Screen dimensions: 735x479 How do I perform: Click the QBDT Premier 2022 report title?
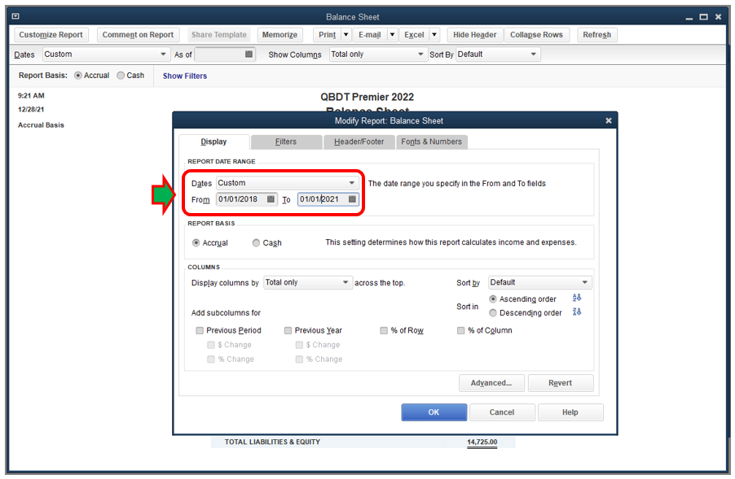click(x=367, y=97)
